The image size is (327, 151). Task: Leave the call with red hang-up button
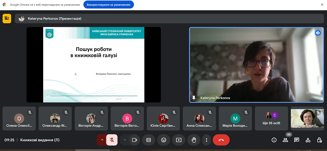(x=221, y=140)
